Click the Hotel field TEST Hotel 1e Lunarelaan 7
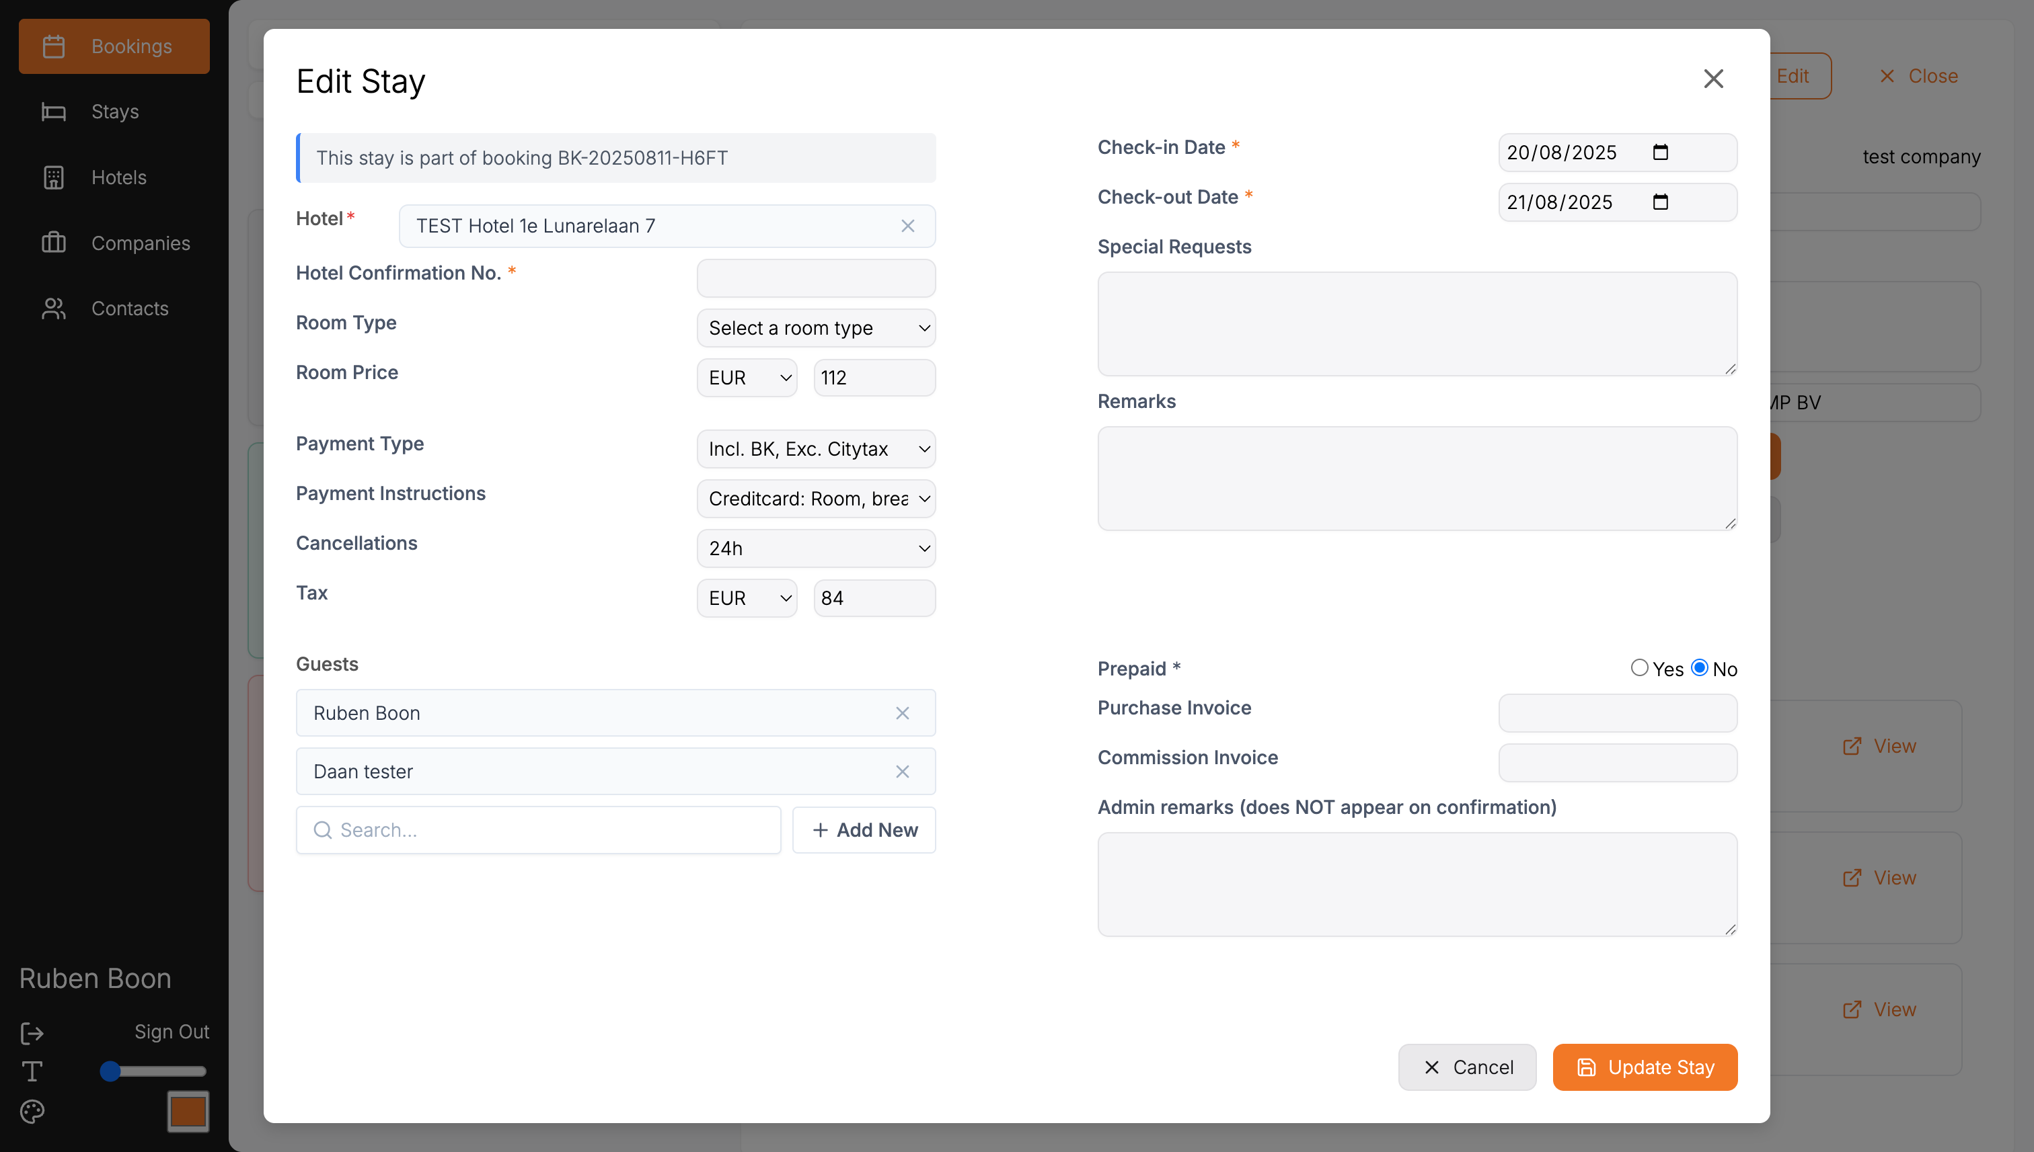This screenshot has height=1152, width=2034. click(x=667, y=227)
